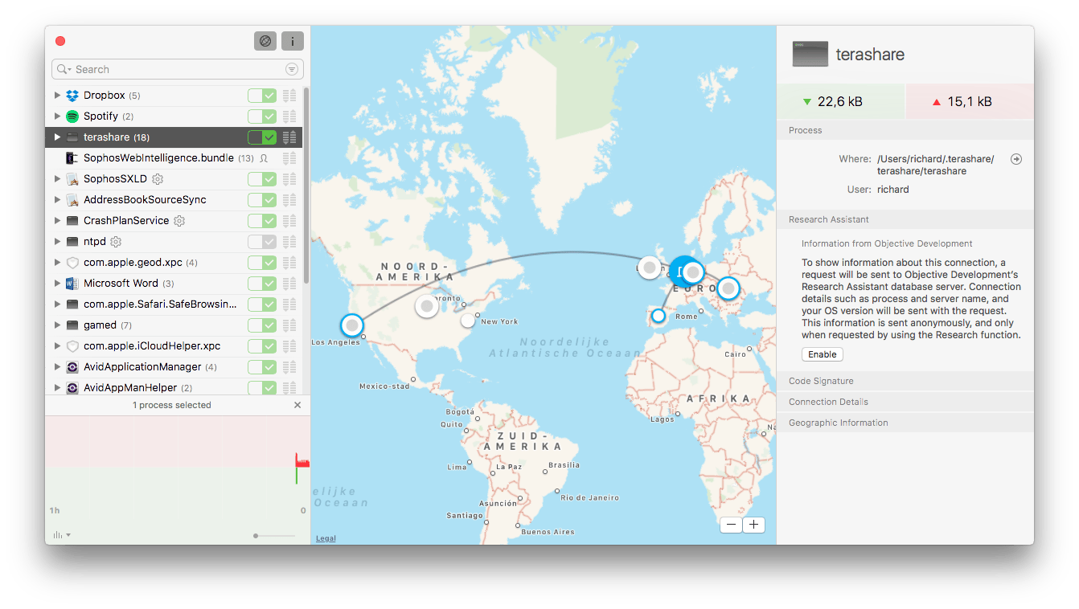Screen dimensions: 1079x609
Task: Click the shield icon beside com.apple.geod.xpc
Action: pos(72,263)
